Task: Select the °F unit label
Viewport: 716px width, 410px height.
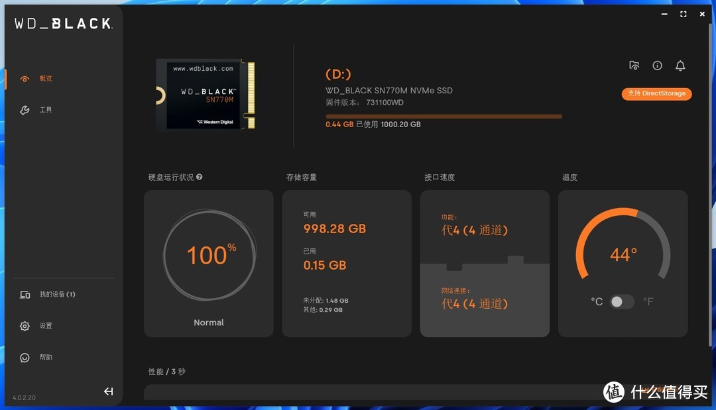Action: click(x=648, y=301)
